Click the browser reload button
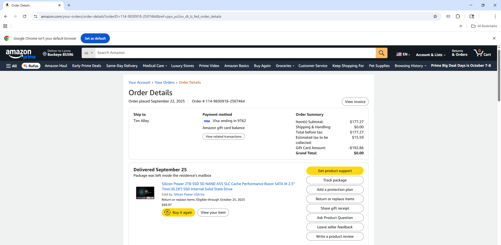Screen dimensions: 501x245 point(25,16)
